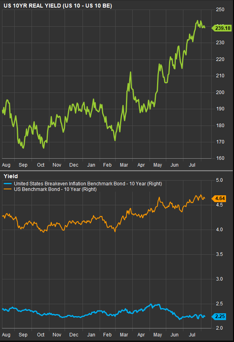Viewport: 234px width, 342px height.
Task: Click the 3.5 tick on yield axis
Action: coord(219,254)
